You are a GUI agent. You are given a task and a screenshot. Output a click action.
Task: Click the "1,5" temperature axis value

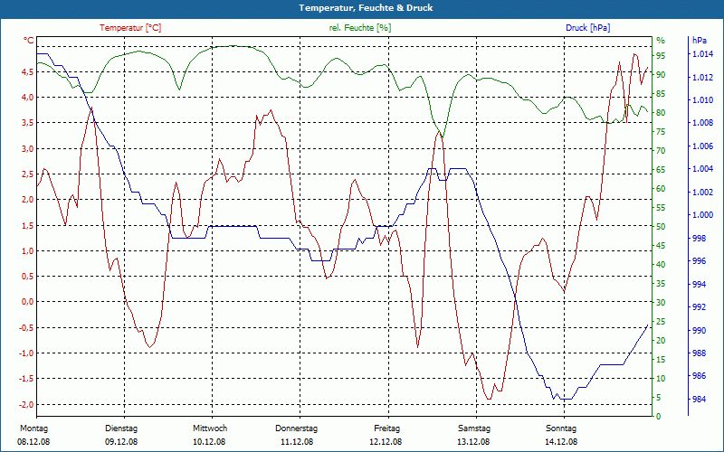(x=28, y=225)
